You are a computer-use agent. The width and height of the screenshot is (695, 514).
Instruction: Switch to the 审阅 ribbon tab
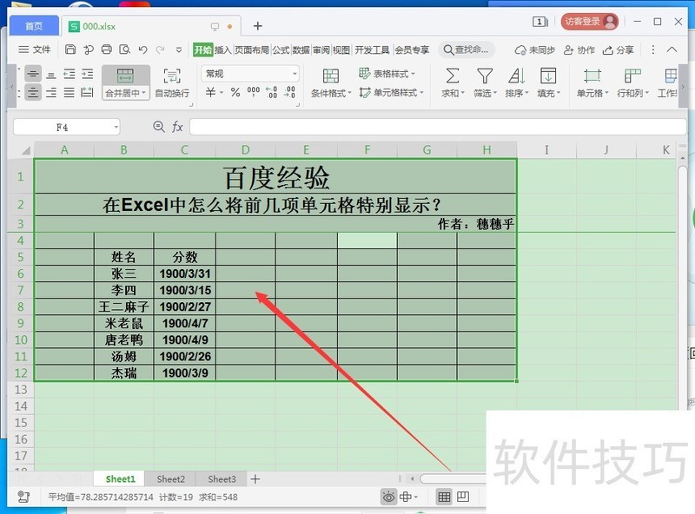click(321, 49)
